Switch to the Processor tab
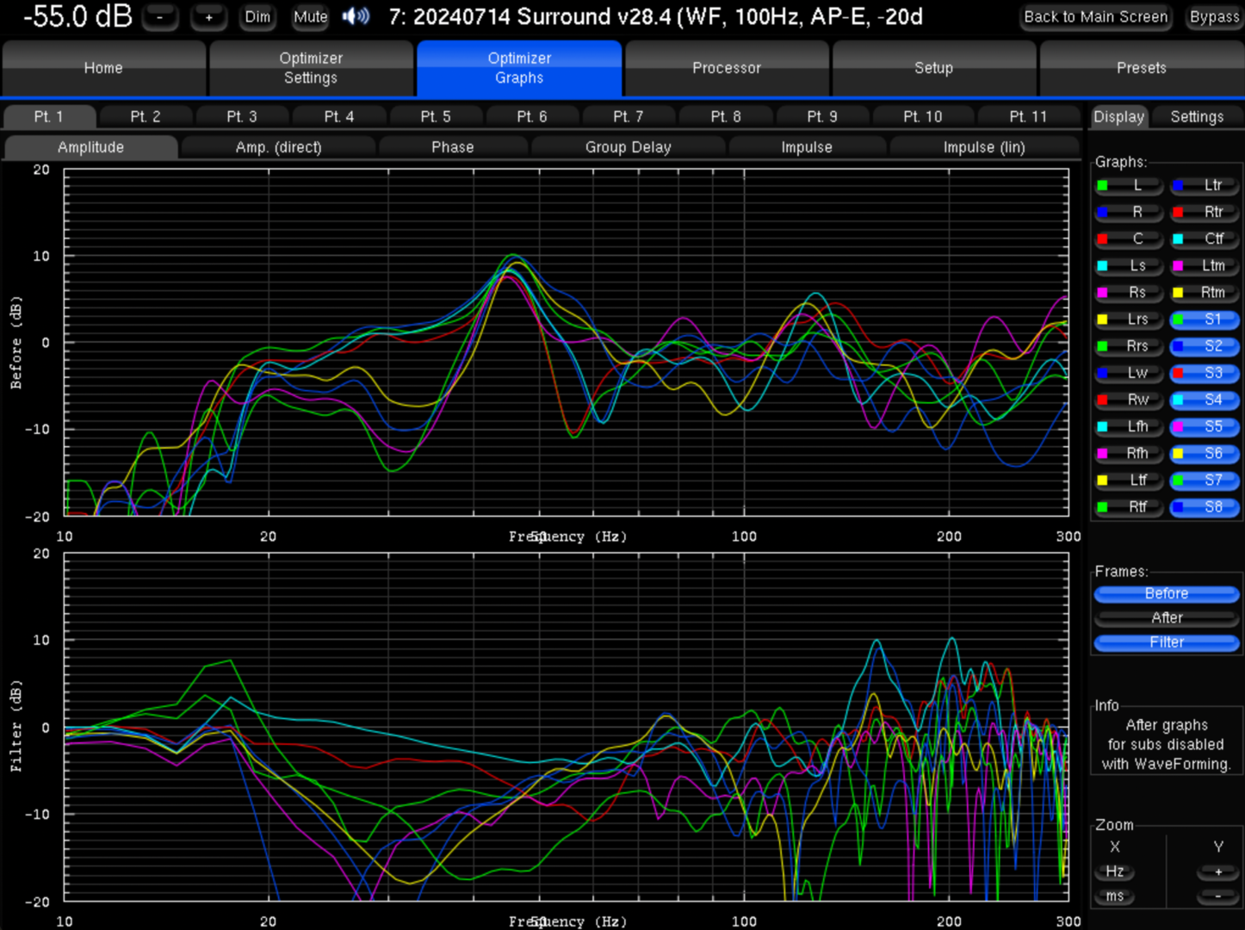Viewport: 1245px width, 930px height. click(x=727, y=68)
